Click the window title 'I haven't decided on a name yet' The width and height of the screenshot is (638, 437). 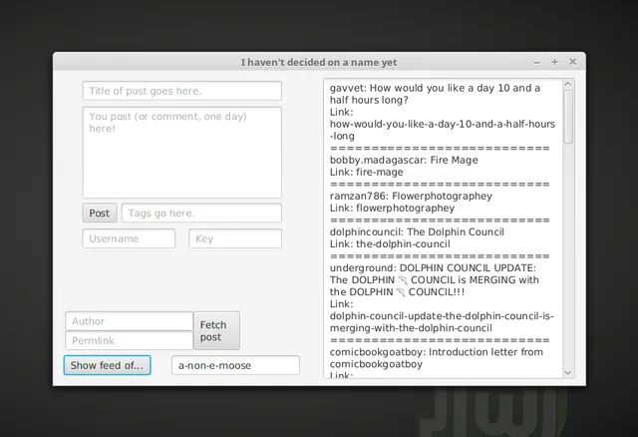point(319,62)
